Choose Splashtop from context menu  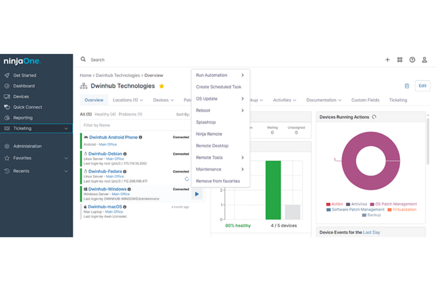click(221, 122)
